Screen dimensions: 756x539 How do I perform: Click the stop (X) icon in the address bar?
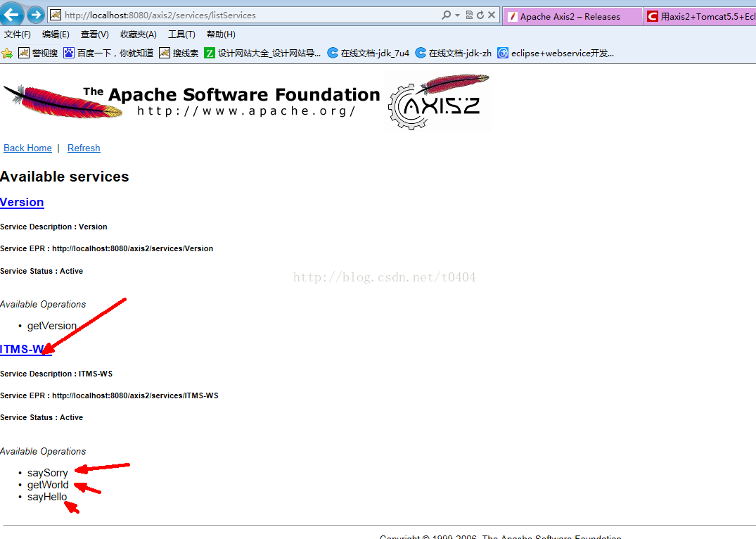[492, 15]
